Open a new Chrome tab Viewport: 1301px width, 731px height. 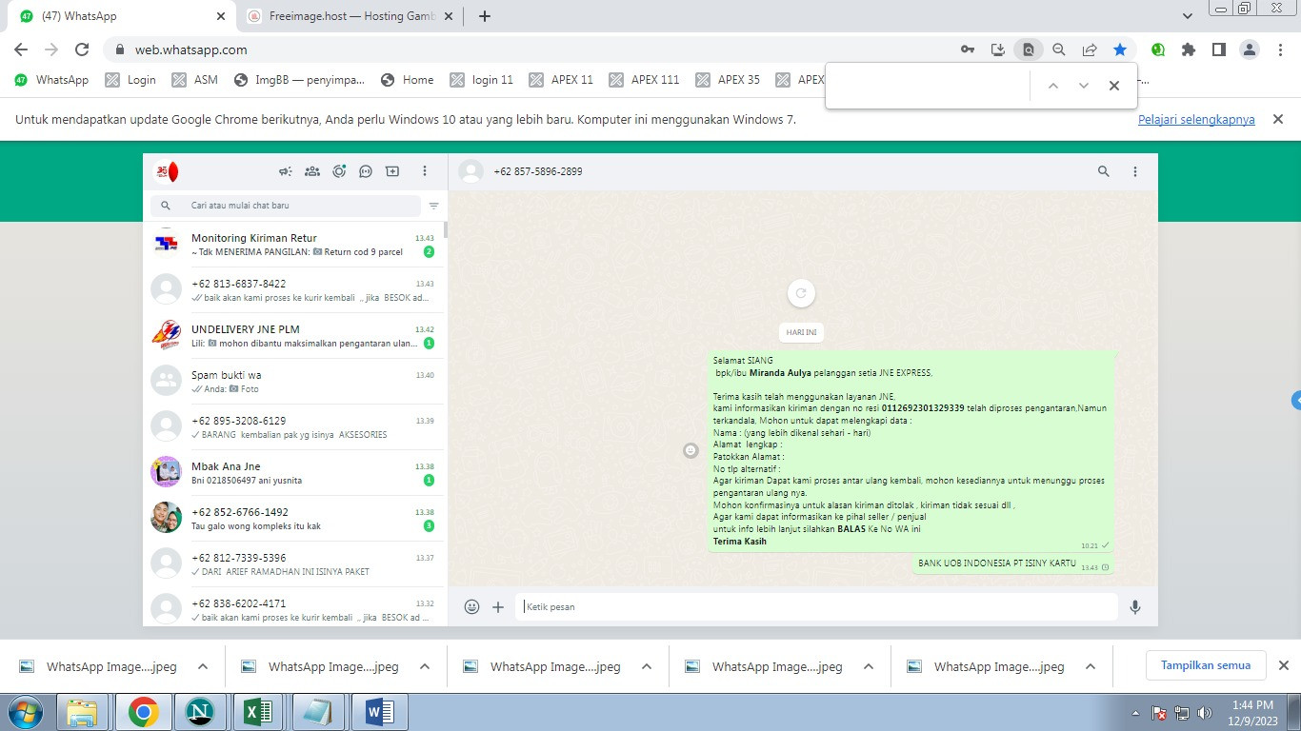click(x=485, y=16)
